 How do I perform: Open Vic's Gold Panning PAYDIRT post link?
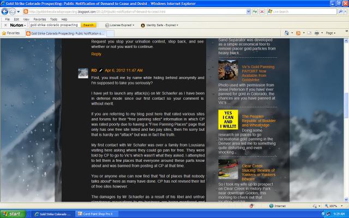coord(258,73)
